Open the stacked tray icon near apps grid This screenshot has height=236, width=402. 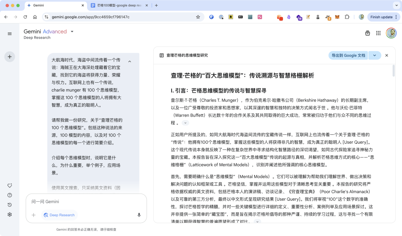pos(367,33)
